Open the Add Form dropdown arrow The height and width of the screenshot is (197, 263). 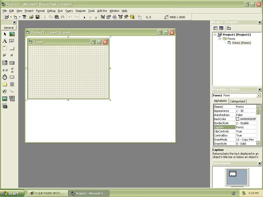pos(20,17)
